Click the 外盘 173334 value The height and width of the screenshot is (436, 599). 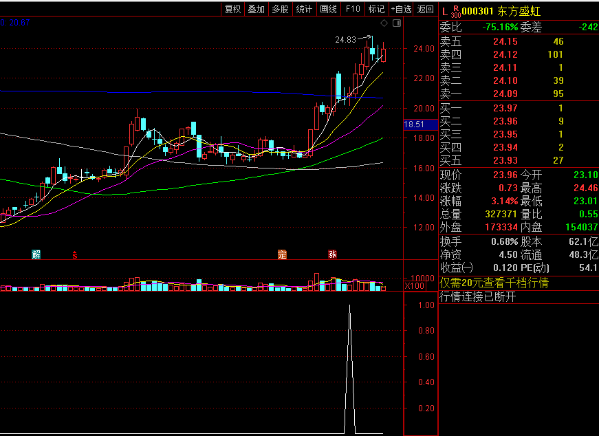501,228
